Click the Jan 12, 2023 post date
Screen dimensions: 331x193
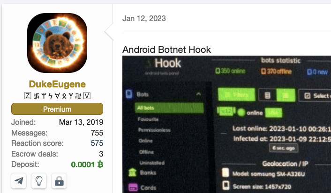[x=144, y=19]
